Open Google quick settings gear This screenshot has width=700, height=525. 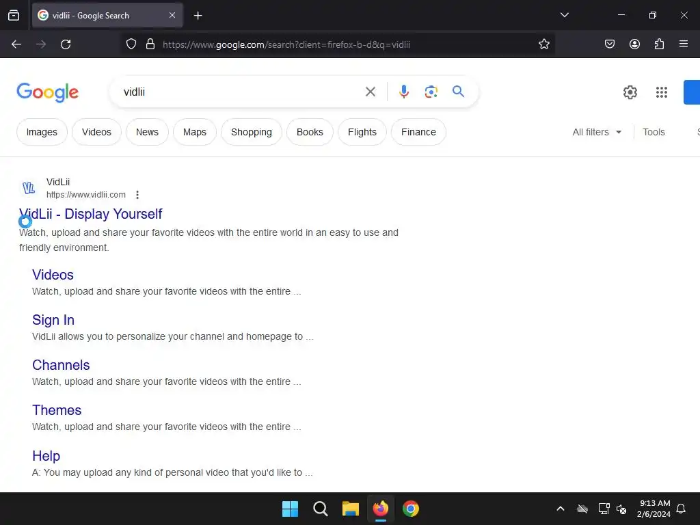pyautogui.click(x=630, y=92)
